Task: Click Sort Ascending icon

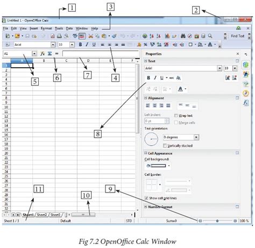Action: [x=152, y=36]
